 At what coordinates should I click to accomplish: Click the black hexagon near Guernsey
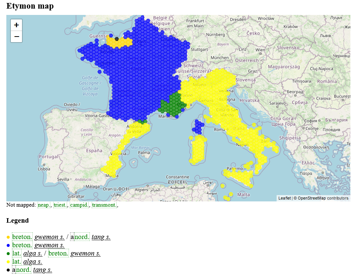(117, 39)
